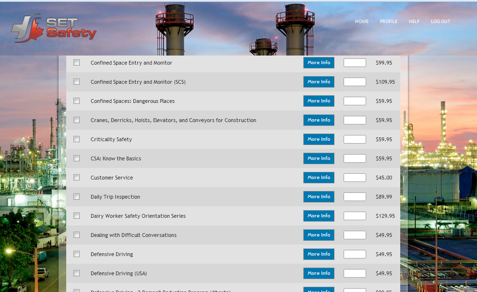
Task: Check the Customer Service course checkbox
Action: click(x=76, y=177)
